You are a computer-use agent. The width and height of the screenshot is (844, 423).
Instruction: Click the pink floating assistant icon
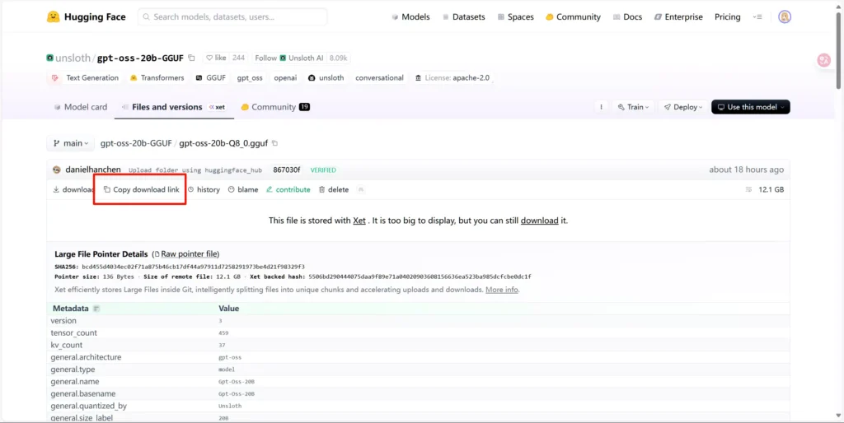[x=824, y=60]
